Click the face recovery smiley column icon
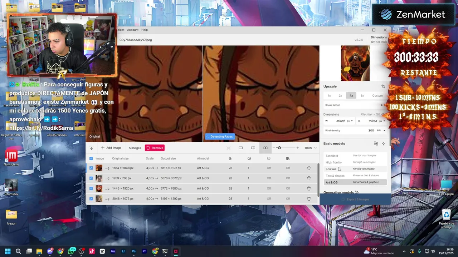This screenshot has width=458, height=257. (x=269, y=158)
